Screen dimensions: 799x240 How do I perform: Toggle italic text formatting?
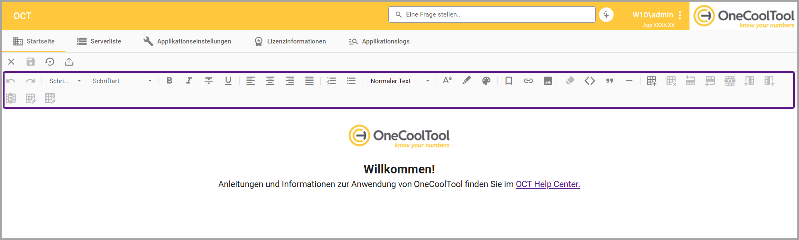189,81
